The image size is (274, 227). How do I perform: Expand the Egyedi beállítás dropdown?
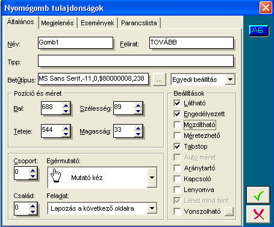[x=230, y=79]
